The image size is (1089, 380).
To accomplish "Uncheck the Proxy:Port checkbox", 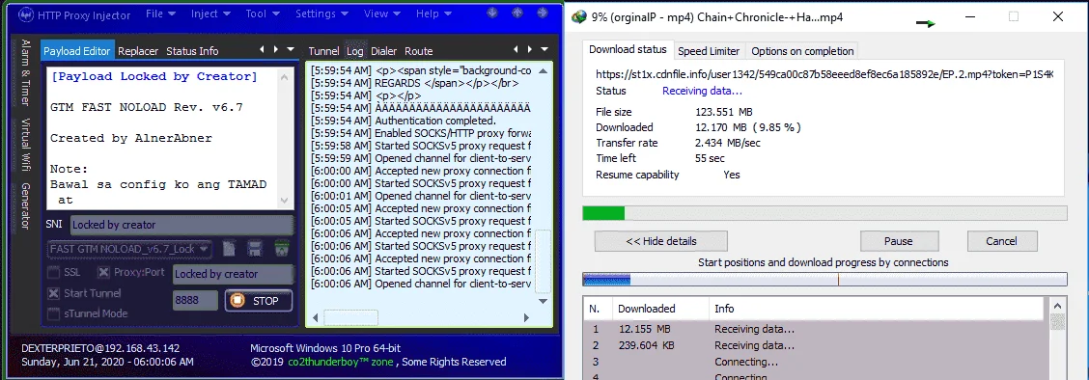I will [x=102, y=273].
